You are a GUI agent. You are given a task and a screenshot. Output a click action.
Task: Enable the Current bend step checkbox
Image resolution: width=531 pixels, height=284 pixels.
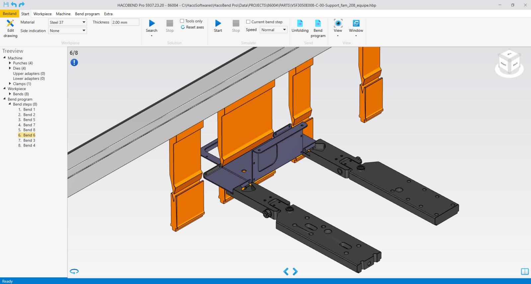click(248, 22)
